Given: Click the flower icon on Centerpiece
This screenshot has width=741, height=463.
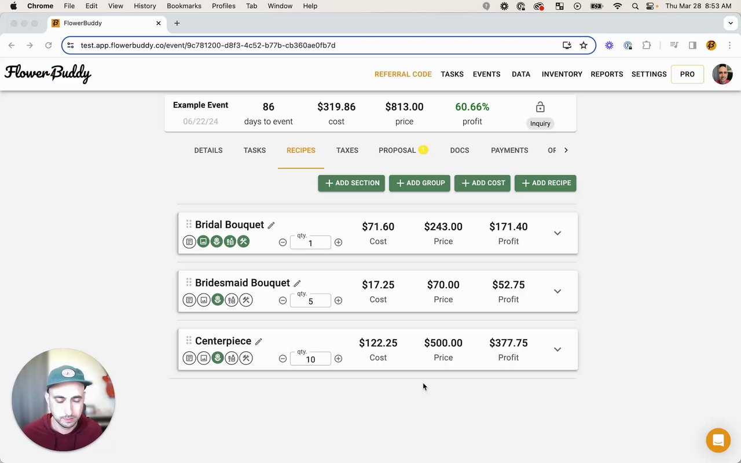Looking at the screenshot, I should 218,358.
